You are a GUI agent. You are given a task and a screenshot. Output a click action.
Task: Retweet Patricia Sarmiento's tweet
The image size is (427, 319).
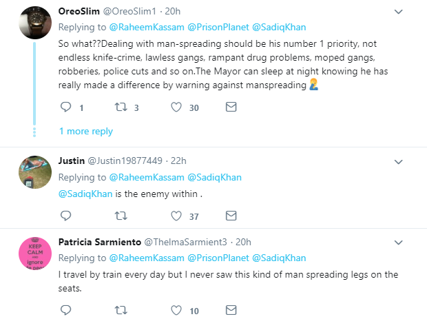coord(121,310)
